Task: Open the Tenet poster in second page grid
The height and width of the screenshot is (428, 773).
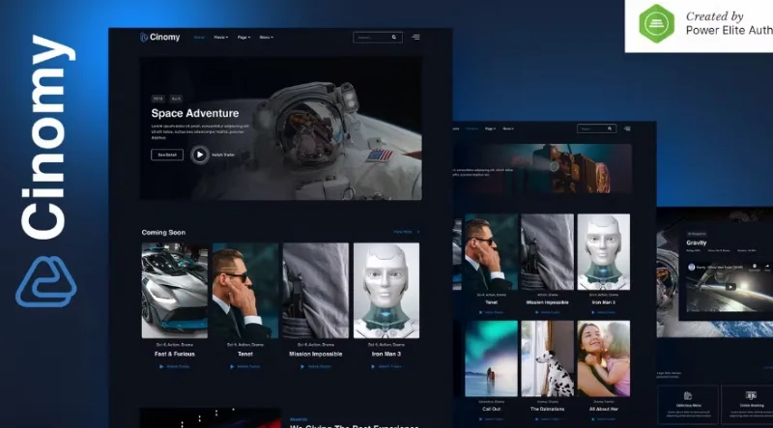Action: [x=491, y=252]
